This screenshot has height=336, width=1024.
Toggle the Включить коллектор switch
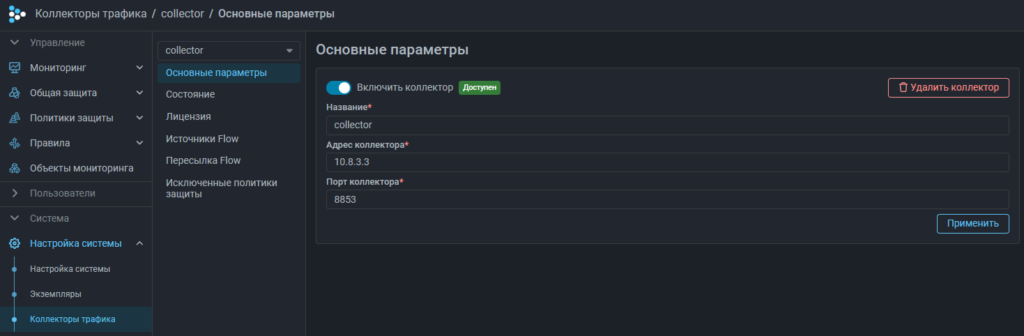point(338,88)
